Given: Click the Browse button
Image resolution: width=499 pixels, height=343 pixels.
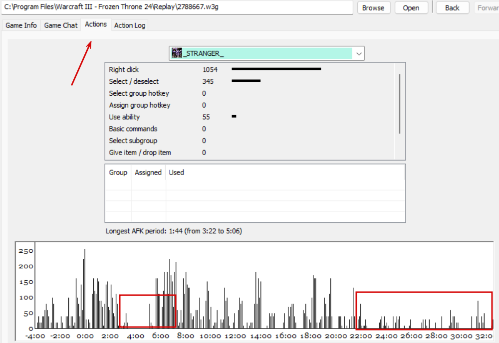Looking at the screenshot, I should click(x=373, y=8).
